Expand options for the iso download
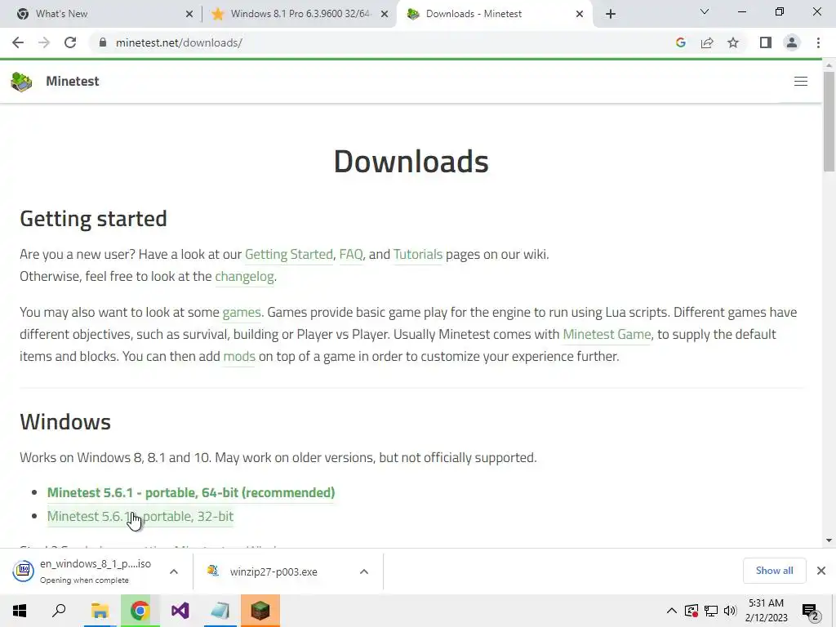This screenshot has height=627, width=836. coord(174,571)
